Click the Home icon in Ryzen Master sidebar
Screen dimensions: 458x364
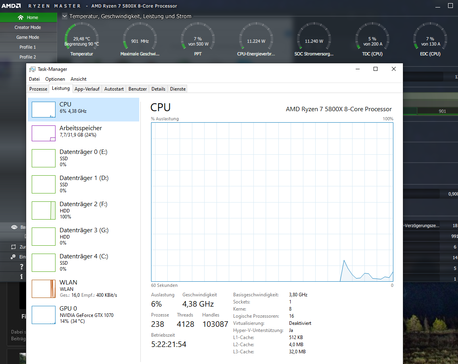click(21, 17)
